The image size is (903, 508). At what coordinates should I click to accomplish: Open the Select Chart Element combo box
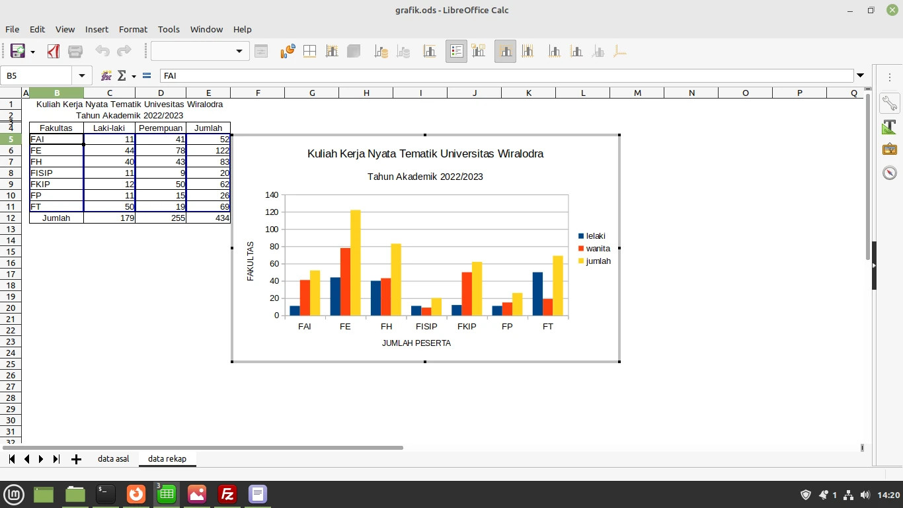click(x=200, y=51)
